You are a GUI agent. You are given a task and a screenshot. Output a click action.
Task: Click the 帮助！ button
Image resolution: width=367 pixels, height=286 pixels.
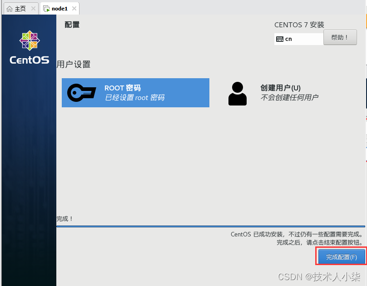tap(340, 37)
